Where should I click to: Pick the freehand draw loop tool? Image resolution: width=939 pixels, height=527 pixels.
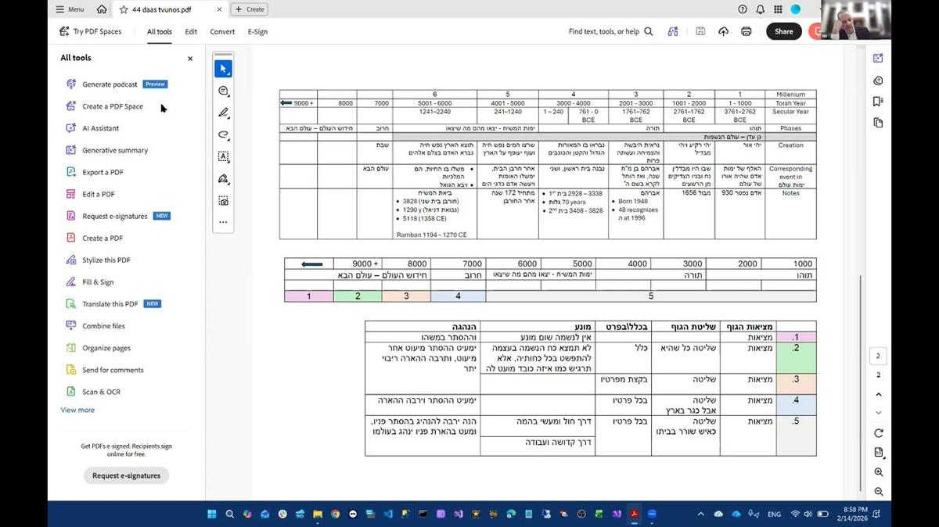(x=223, y=134)
